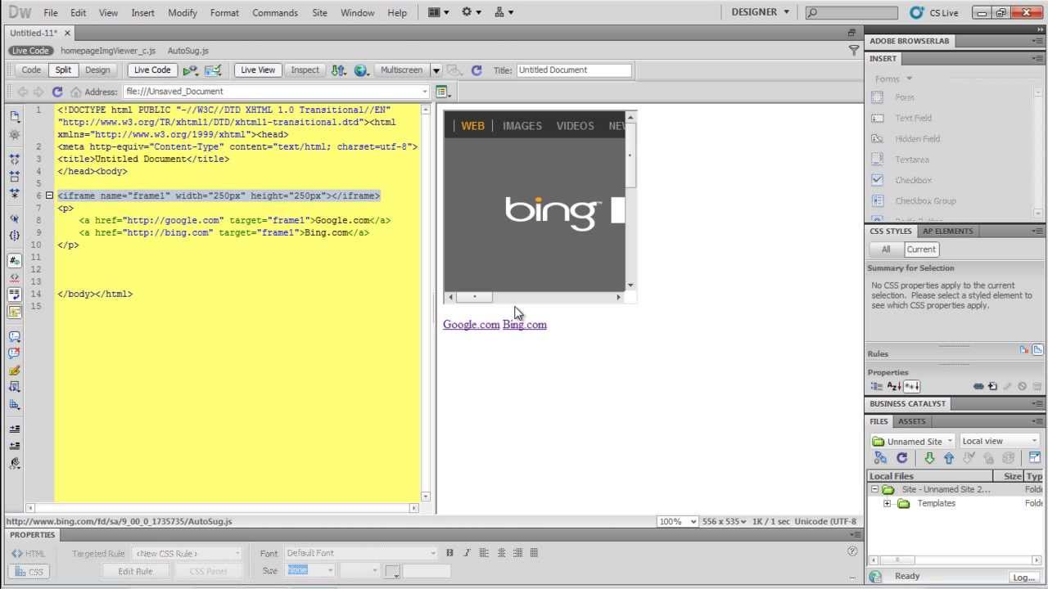This screenshot has height=589, width=1048.
Task: Click the Show category view icon
Action: [x=877, y=386]
